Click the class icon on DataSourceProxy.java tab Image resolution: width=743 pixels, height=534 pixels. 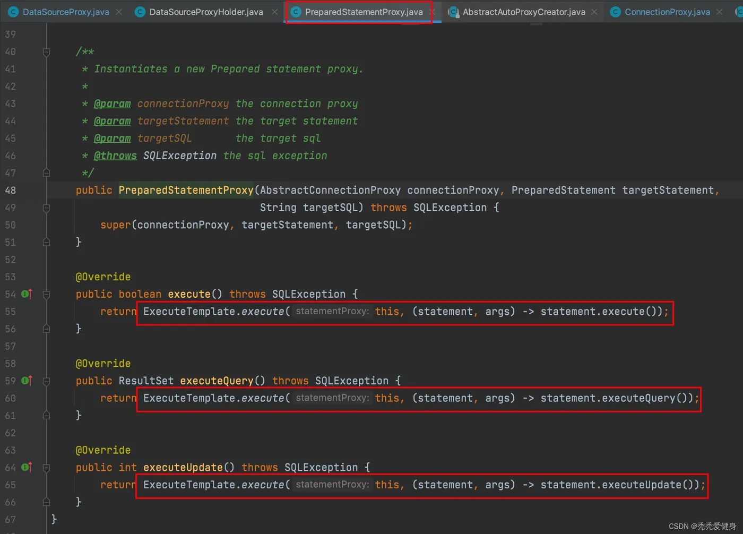[13, 12]
